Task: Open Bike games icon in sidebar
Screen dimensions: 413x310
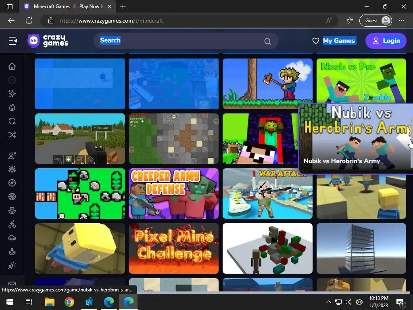Action: pyautogui.click(x=12, y=224)
